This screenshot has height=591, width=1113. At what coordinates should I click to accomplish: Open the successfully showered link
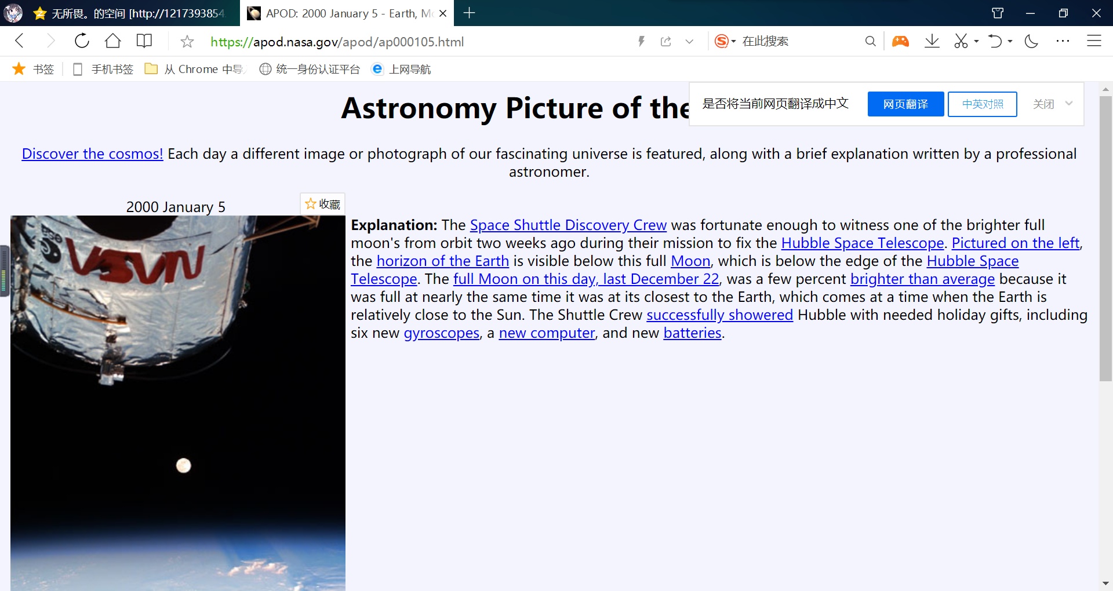(719, 315)
